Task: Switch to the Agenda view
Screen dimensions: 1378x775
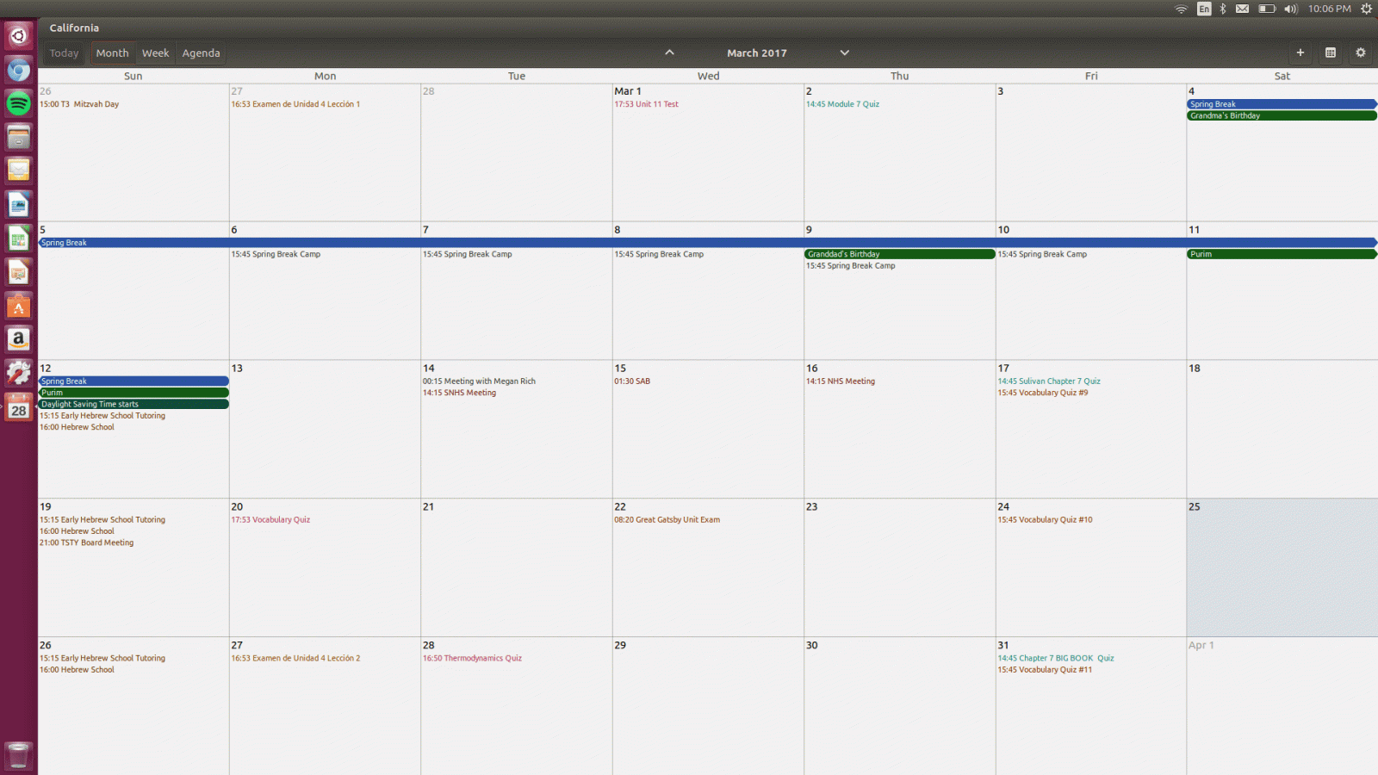Action: 201,53
